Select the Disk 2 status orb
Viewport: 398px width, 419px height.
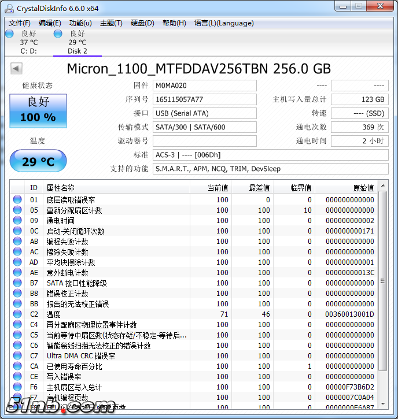point(58,34)
